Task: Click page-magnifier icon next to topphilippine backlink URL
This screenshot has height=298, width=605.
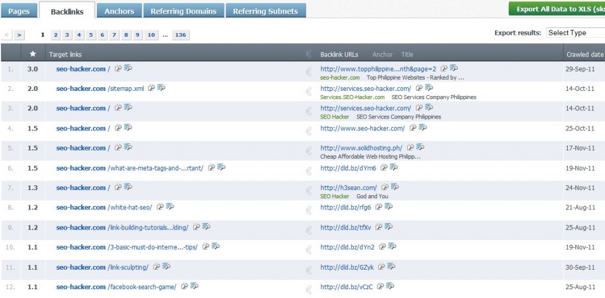Action: (x=444, y=68)
